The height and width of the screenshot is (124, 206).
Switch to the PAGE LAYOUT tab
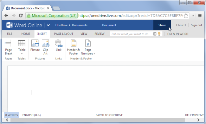(64, 34)
